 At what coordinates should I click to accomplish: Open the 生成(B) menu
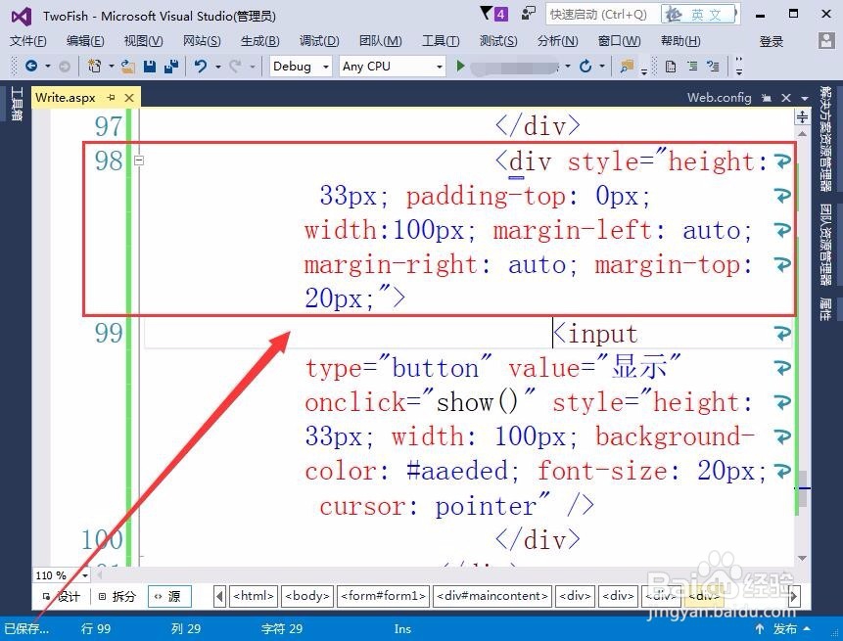(259, 41)
